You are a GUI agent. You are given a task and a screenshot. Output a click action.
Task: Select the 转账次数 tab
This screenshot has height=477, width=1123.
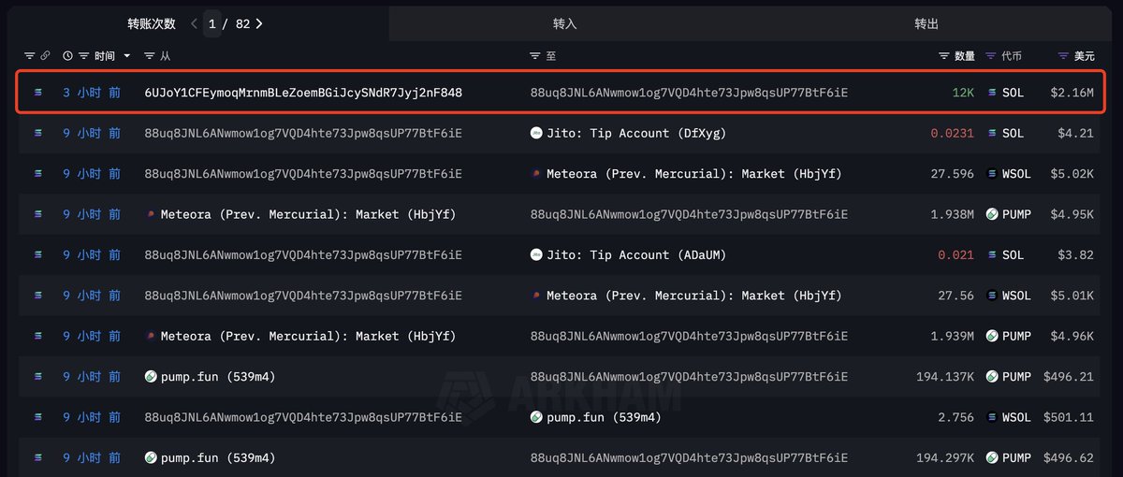152,23
